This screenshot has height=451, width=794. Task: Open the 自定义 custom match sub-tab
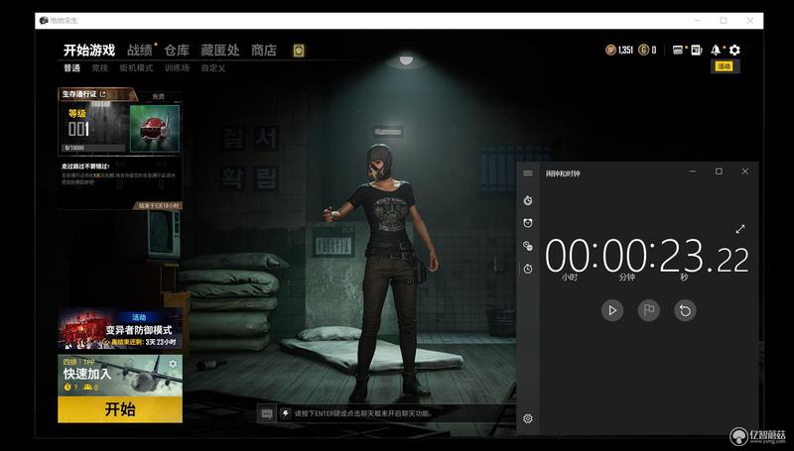[x=212, y=67]
